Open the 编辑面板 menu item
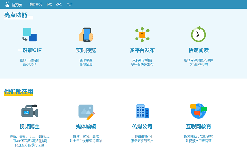This screenshot has width=247, height=148. (35, 4)
